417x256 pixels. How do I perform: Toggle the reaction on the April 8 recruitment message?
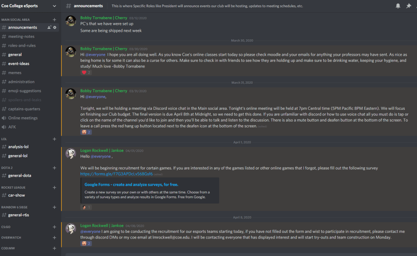coord(86,243)
